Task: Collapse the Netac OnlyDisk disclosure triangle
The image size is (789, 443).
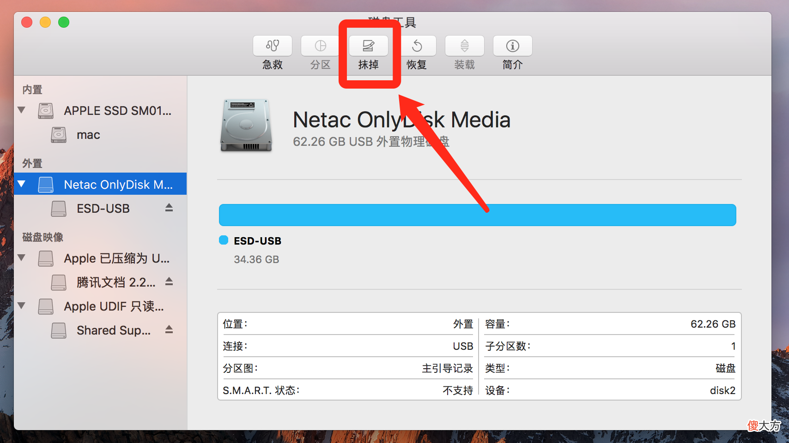Action: click(21, 184)
